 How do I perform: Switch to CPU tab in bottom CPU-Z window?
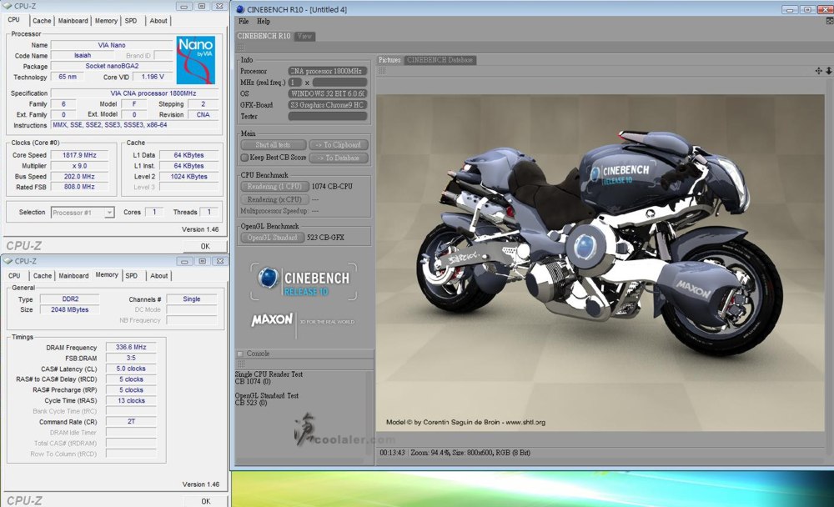[14, 275]
